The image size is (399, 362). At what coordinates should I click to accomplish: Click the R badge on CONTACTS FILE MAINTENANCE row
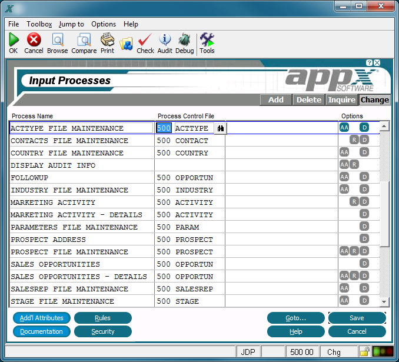pos(354,140)
